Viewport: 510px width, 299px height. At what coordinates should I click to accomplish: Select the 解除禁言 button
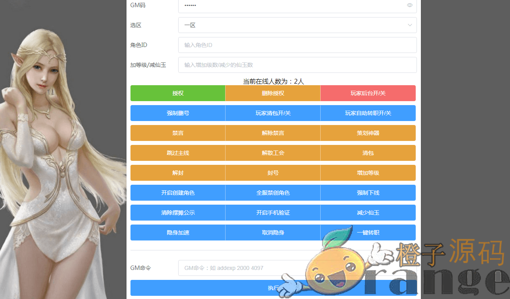[273, 133]
